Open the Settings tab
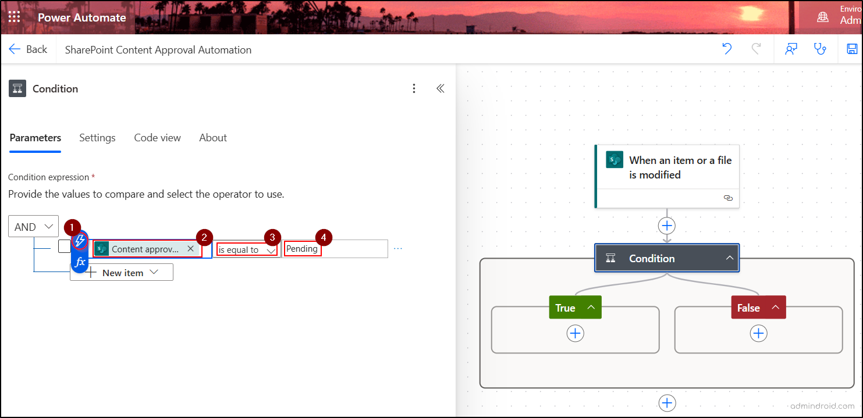The image size is (863, 418). pyautogui.click(x=97, y=138)
